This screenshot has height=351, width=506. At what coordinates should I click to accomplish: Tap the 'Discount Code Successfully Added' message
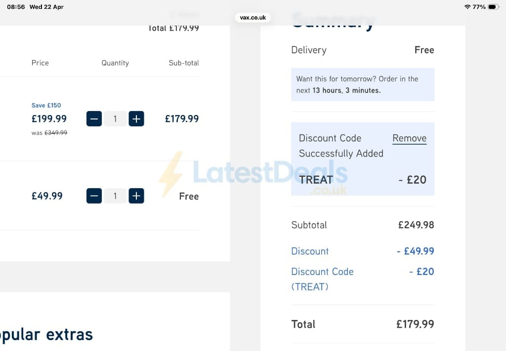point(341,146)
